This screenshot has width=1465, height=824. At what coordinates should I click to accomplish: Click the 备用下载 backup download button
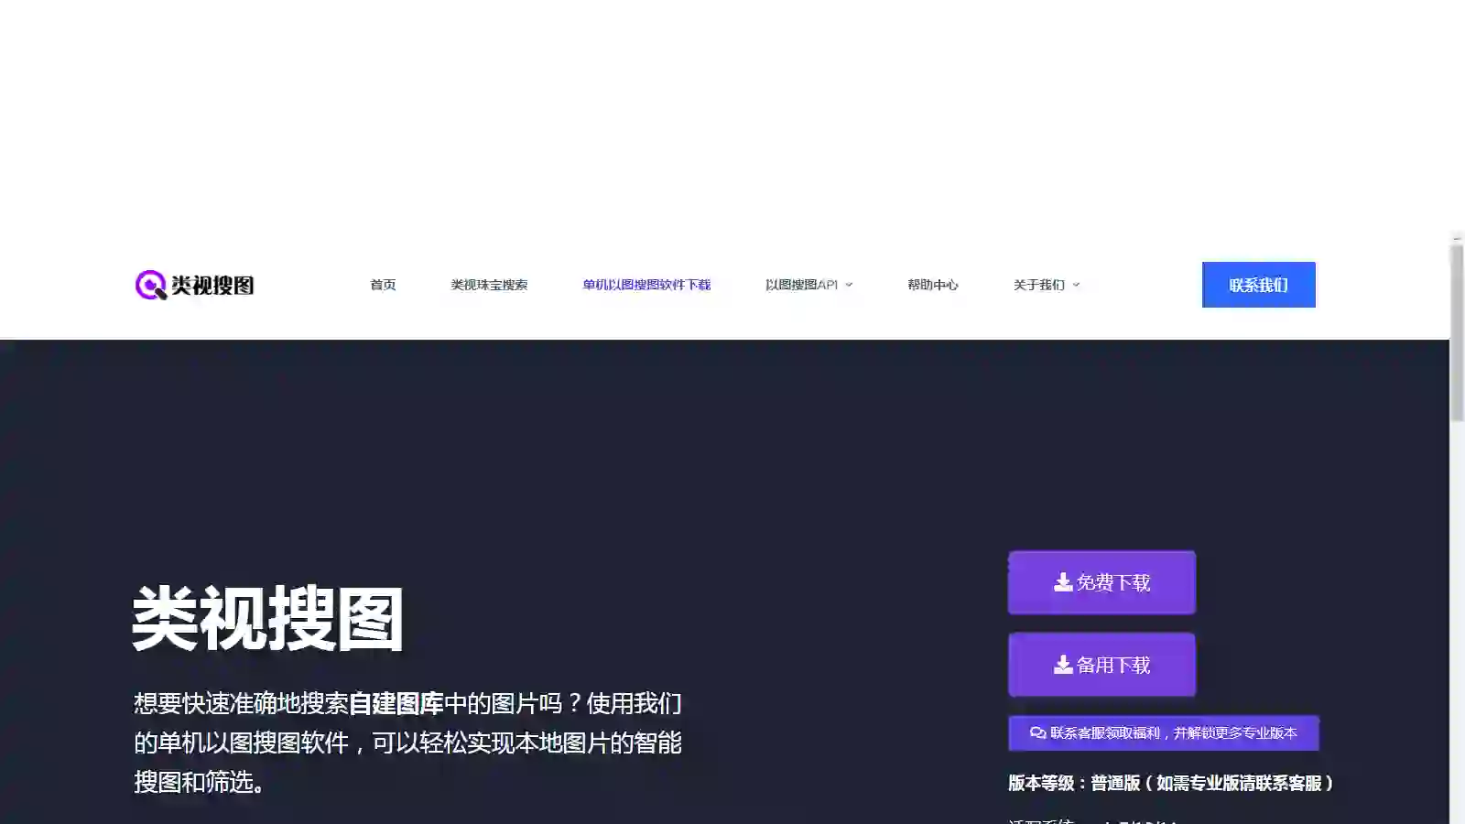tap(1101, 665)
